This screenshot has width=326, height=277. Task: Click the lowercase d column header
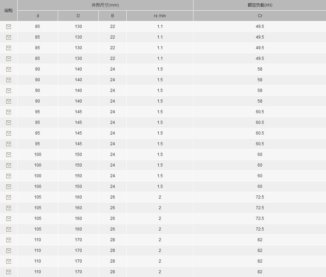[38, 16]
